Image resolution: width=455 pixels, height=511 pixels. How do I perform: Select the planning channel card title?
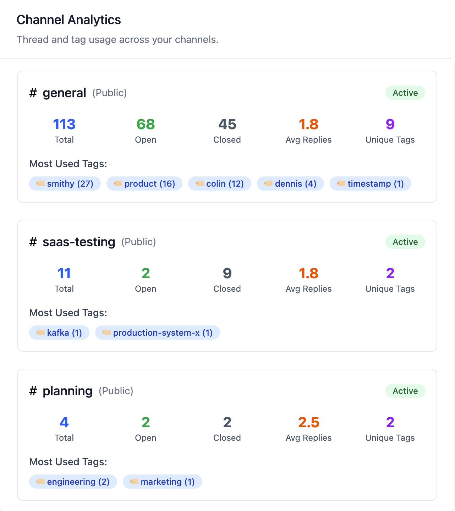click(x=67, y=391)
